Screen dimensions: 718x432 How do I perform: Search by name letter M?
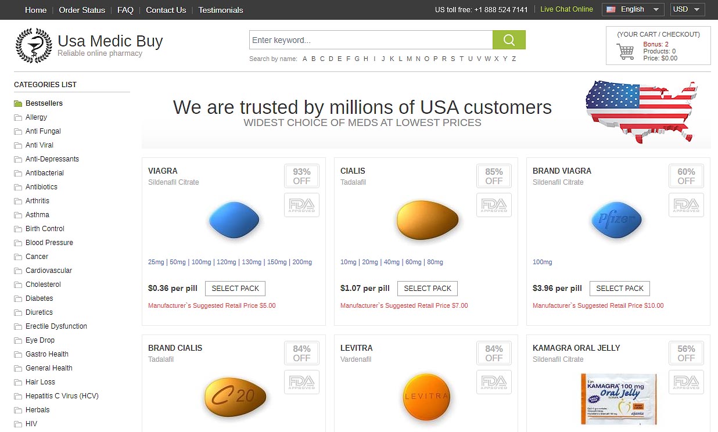pos(409,59)
